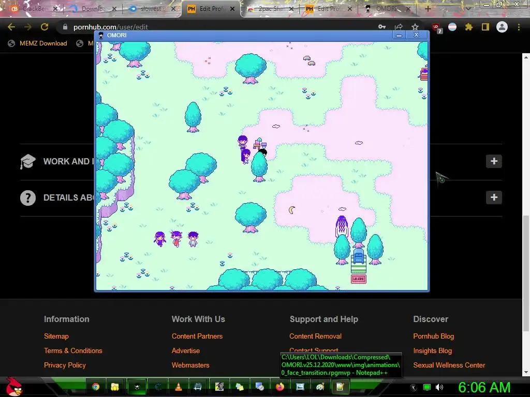Open Chrome from the taskbar
The width and height of the screenshot is (530, 397).
coord(96,387)
